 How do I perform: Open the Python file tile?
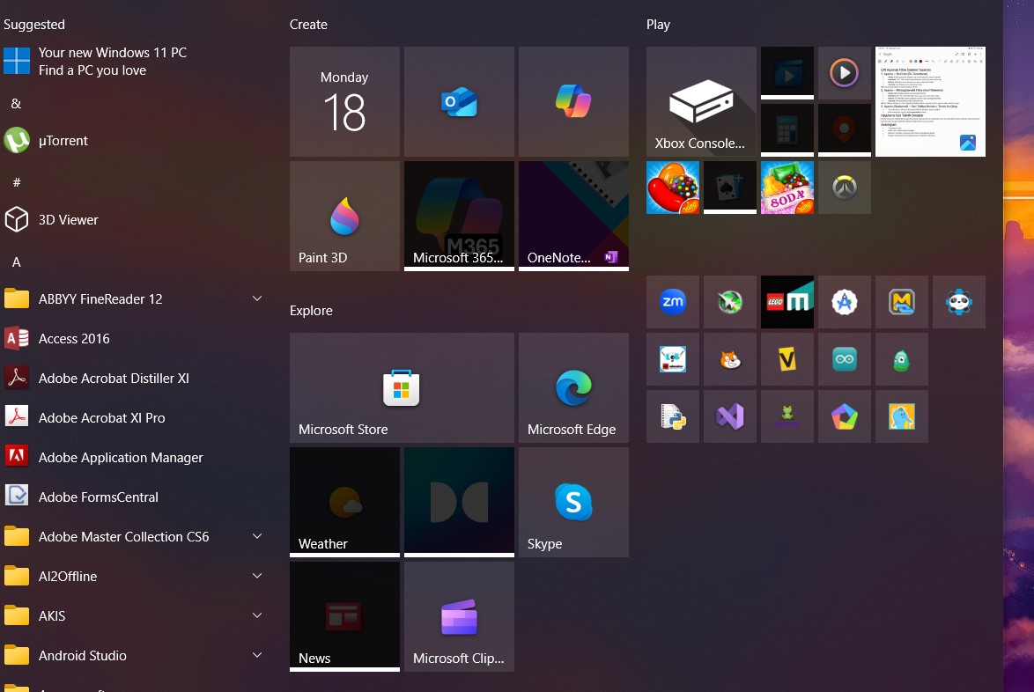pos(673,416)
